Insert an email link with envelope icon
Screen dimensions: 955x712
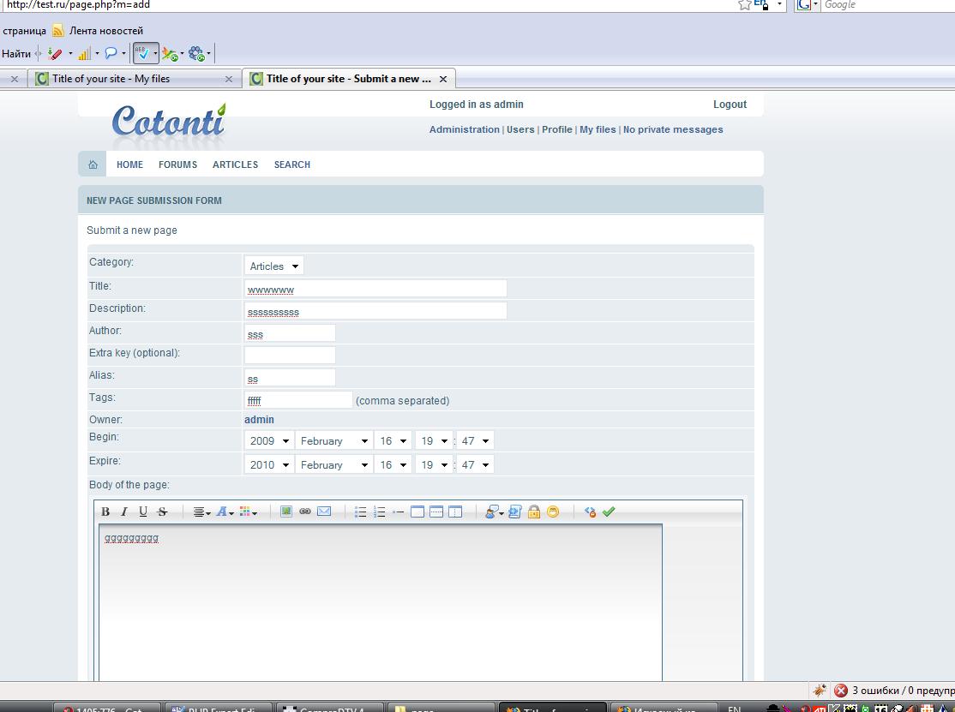pyautogui.click(x=324, y=512)
